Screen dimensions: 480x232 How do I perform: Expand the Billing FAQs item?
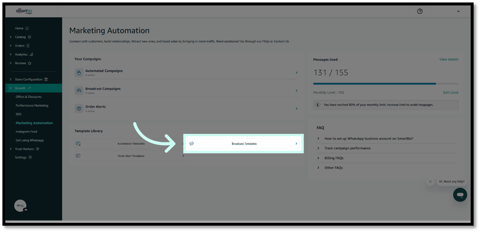(334, 158)
